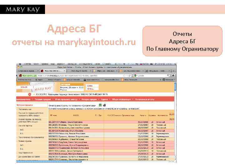Select Пополнение Консультантов in the sidebar
This screenshot has height=168, width=225.
pyautogui.click(x=31, y=137)
